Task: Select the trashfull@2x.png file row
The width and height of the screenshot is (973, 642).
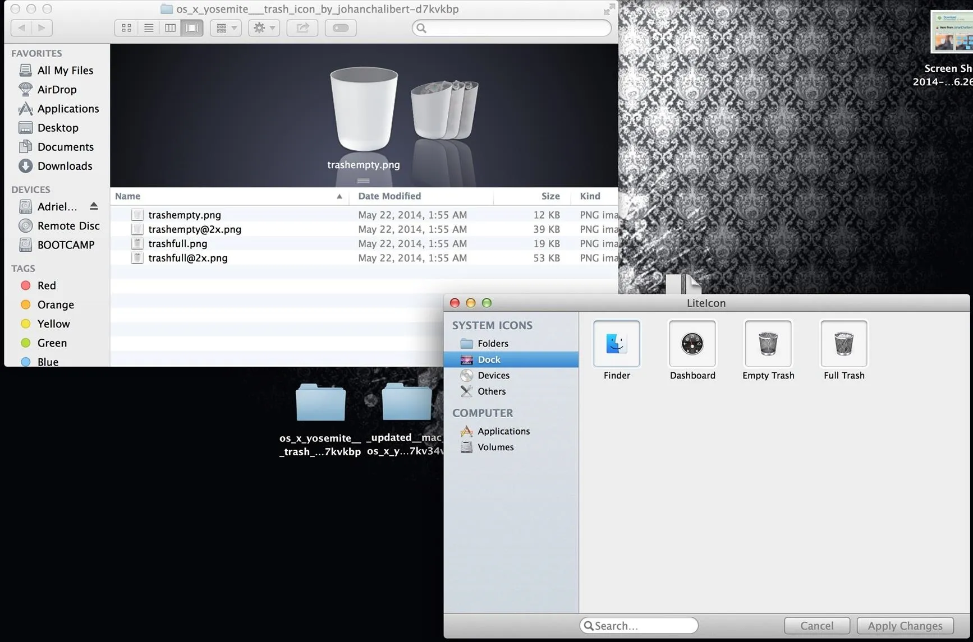Action: pos(364,258)
